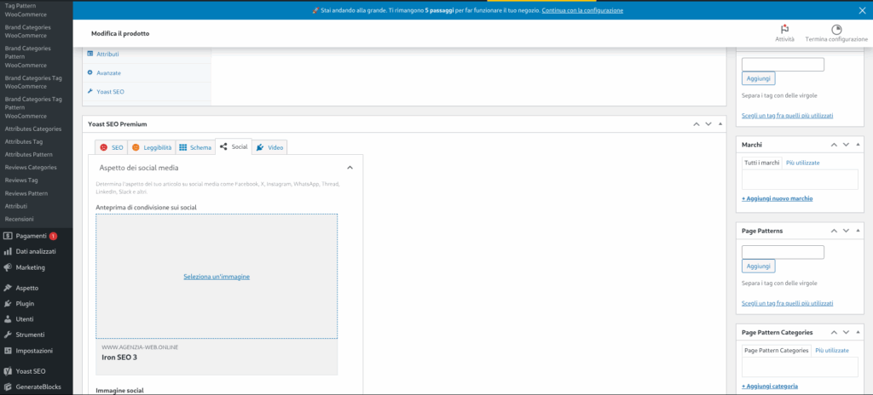The width and height of the screenshot is (873, 395).
Task: Dismiss the blue setup banner
Action: pos(863,10)
